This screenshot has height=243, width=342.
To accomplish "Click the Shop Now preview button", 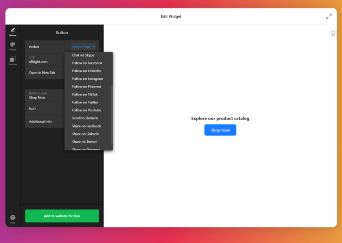I will 220,130.
